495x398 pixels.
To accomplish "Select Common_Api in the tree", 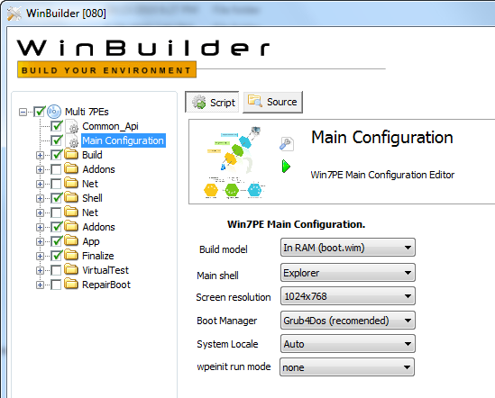I will [110, 126].
